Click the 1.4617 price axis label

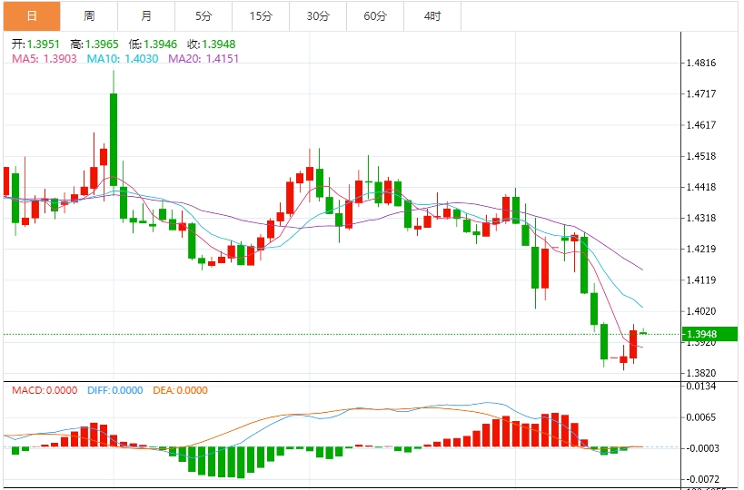point(701,125)
